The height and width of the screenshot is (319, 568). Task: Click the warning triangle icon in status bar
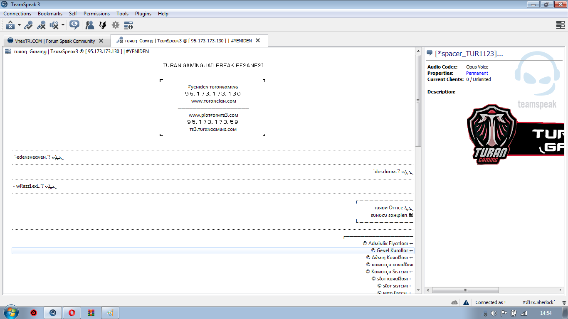[x=466, y=302]
